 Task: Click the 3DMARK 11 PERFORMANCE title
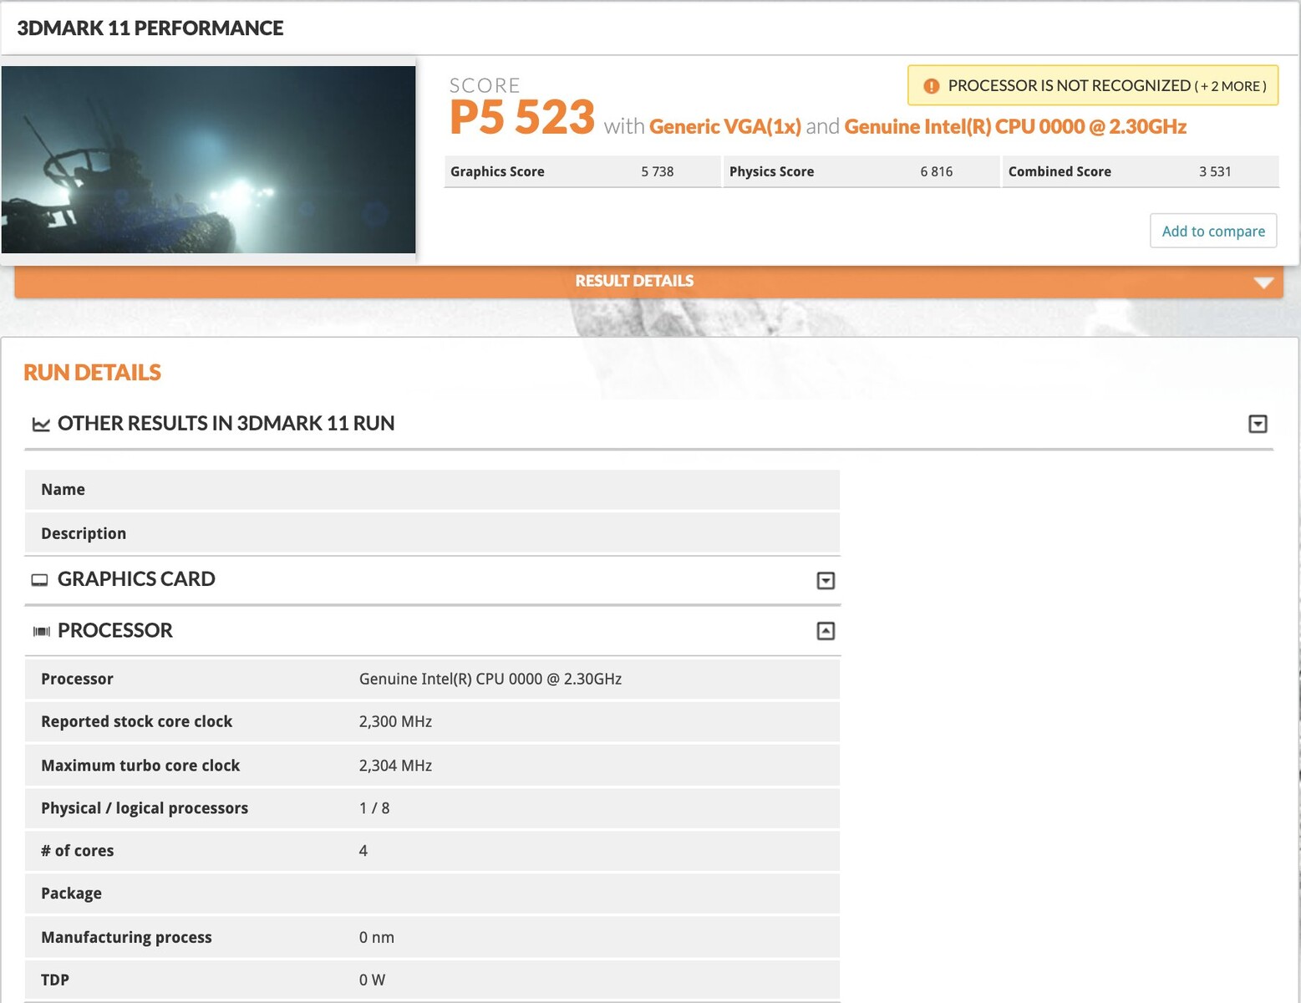click(x=150, y=28)
